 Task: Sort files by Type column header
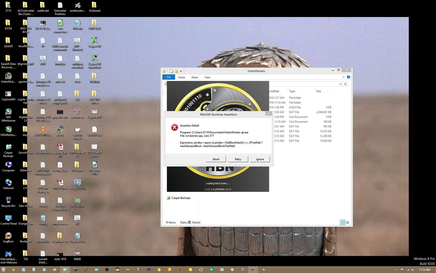(x=292, y=91)
